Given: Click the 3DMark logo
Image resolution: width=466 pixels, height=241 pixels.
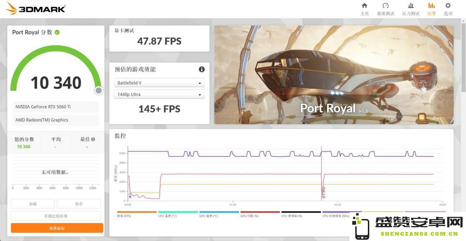Looking at the screenshot, I should (36, 8).
